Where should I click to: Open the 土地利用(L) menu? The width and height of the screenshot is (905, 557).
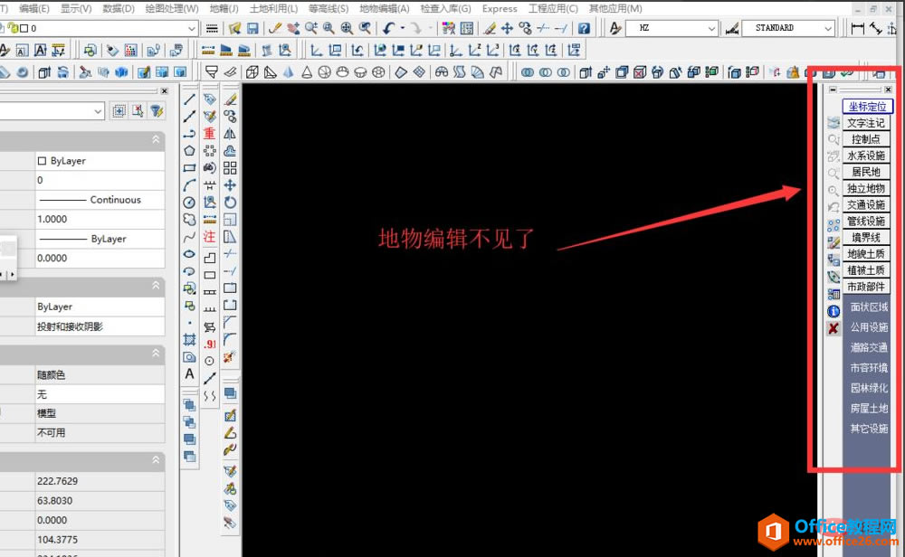[x=273, y=9]
